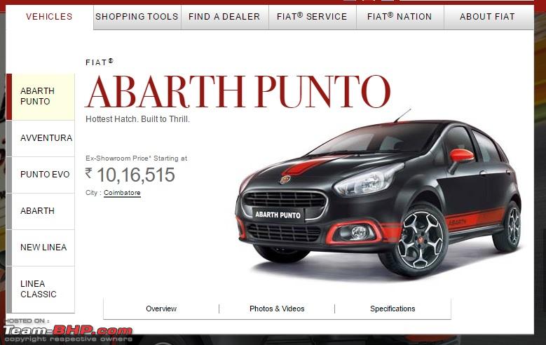Click the 'Ex-Showroom Price* Starting at' label
This screenshot has width=546, height=345.
click(x=137, y=158)
